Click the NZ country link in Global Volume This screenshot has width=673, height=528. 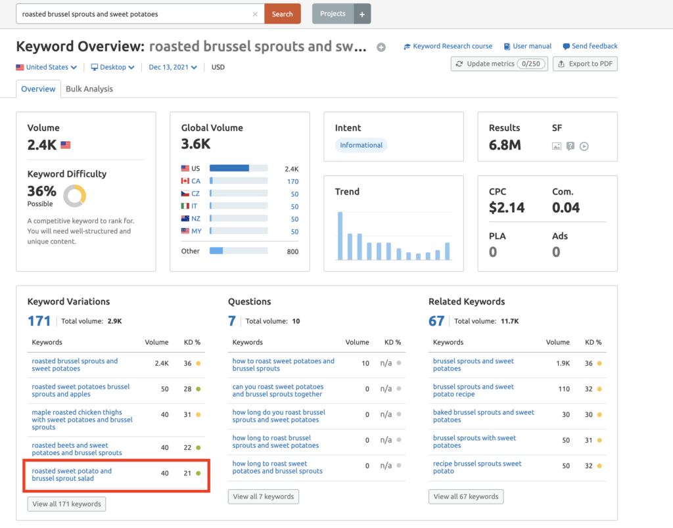pos(196,218)
